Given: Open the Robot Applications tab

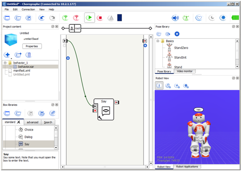Looking at the screenshot, I should [x=187, y=167].
